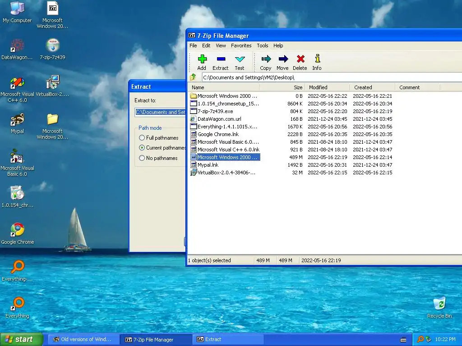Viewport: 462px width, 346px height.
Task: Click the Add toolbar icon in 7-Zip
Action: tap(202, 62)
